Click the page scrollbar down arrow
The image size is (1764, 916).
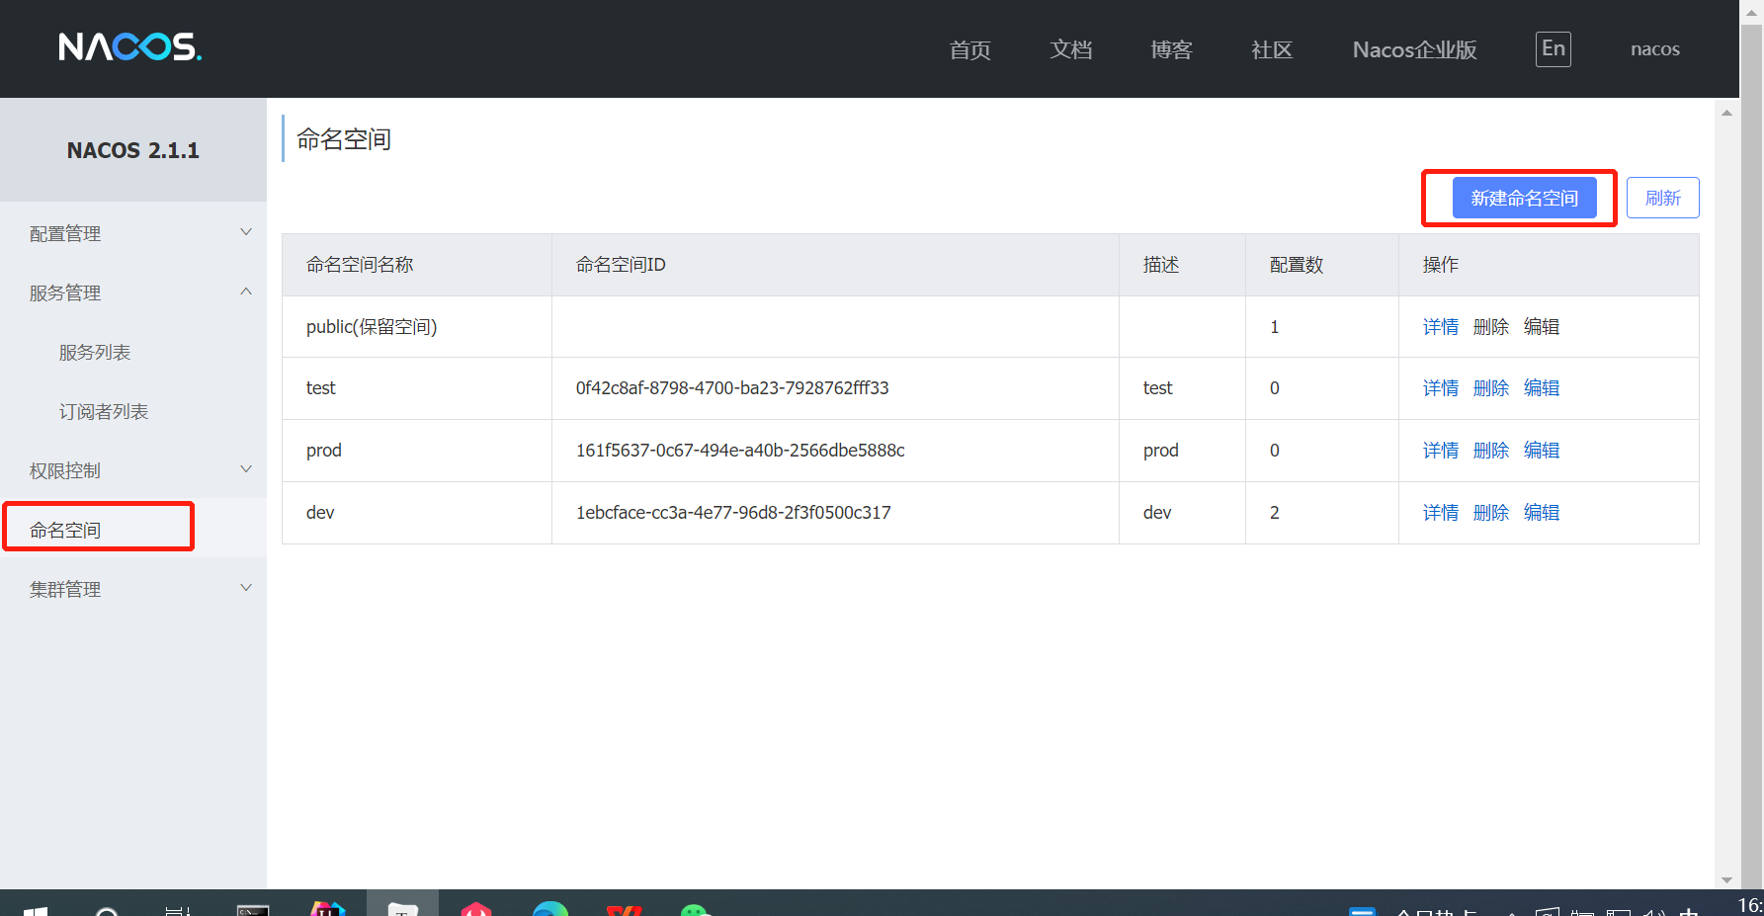coord(1726,879)
